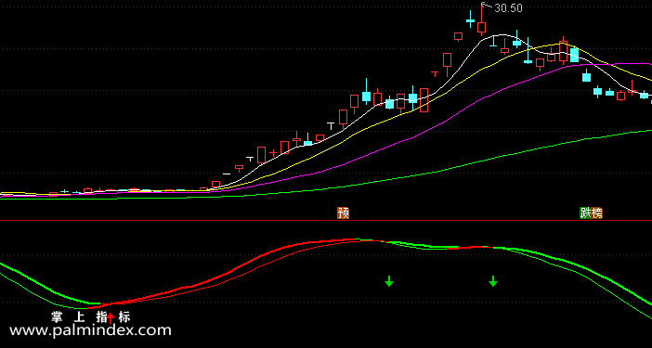Click the green 跌 marker badge

coord(585,213)
